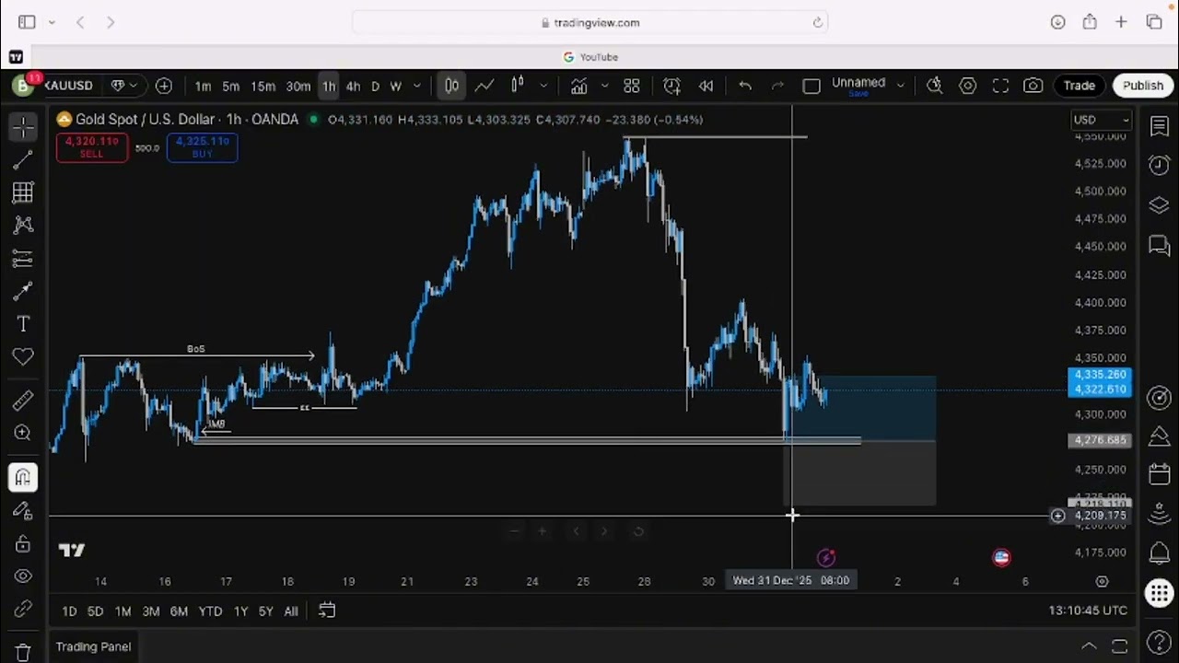Open the XAUUSD symbol search
The image size is (1179, 663).
coord(68,86)
